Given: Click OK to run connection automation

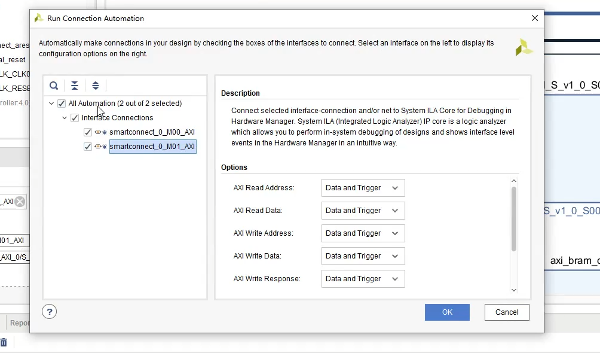Looking at the screenshot, I should pos(447,312).
